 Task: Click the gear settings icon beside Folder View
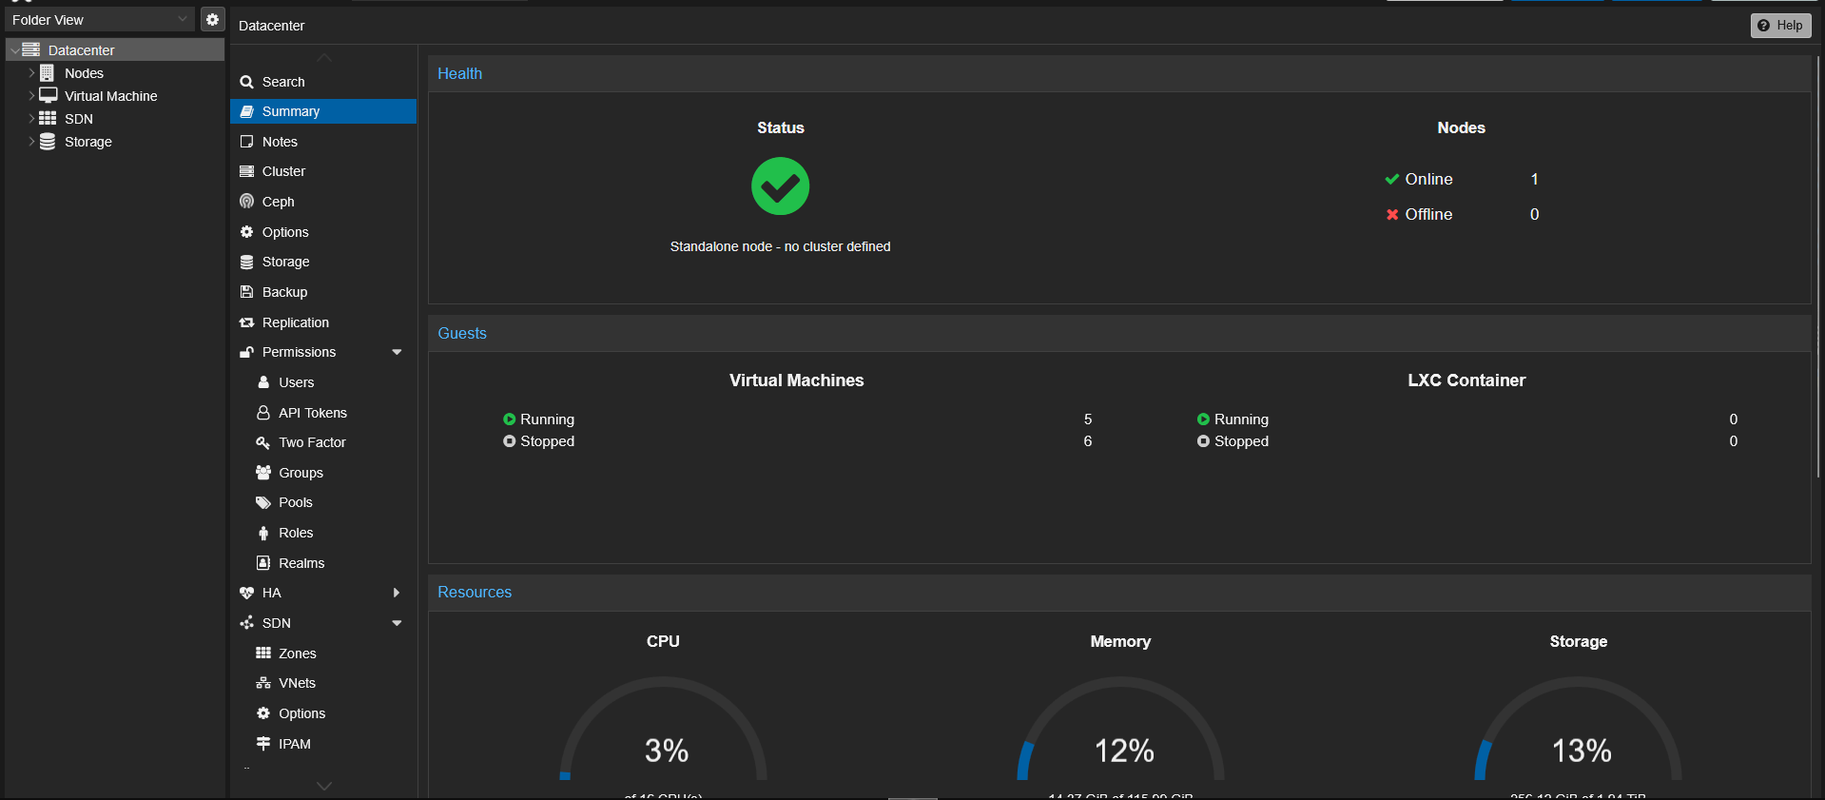(x=212, y=19)
